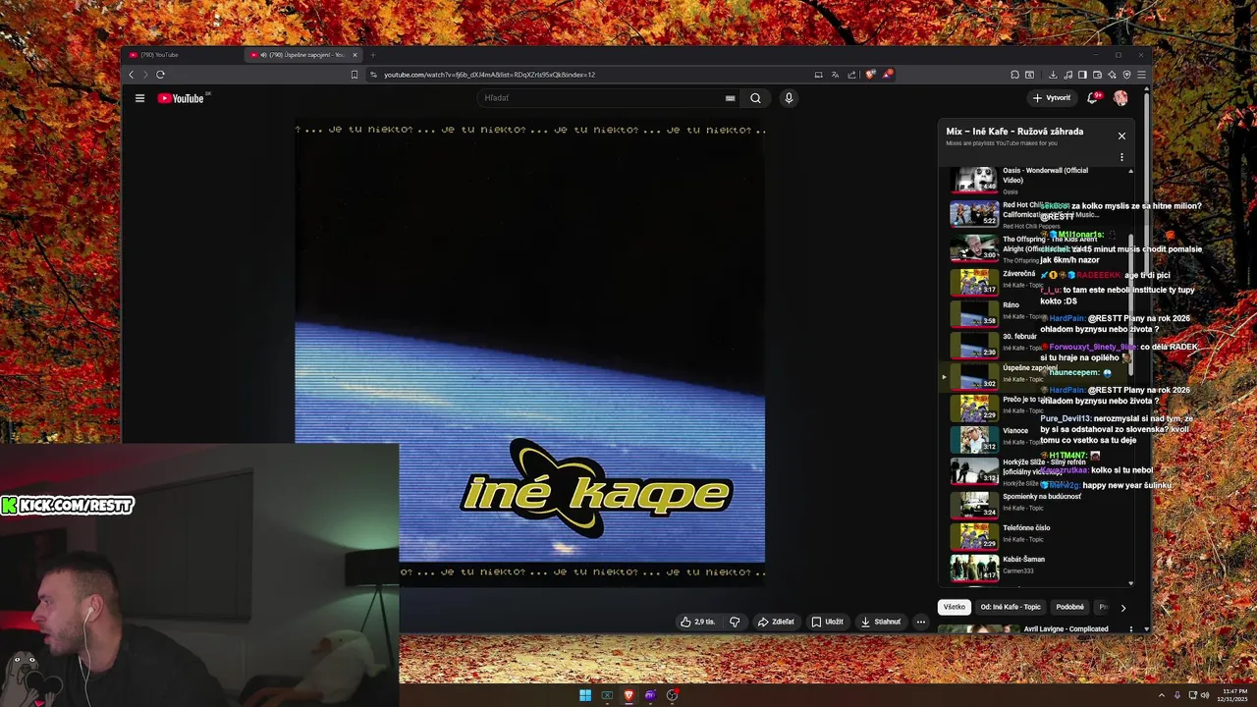
Task: Click the translate page icon
Action: click(x=835, y=75)
